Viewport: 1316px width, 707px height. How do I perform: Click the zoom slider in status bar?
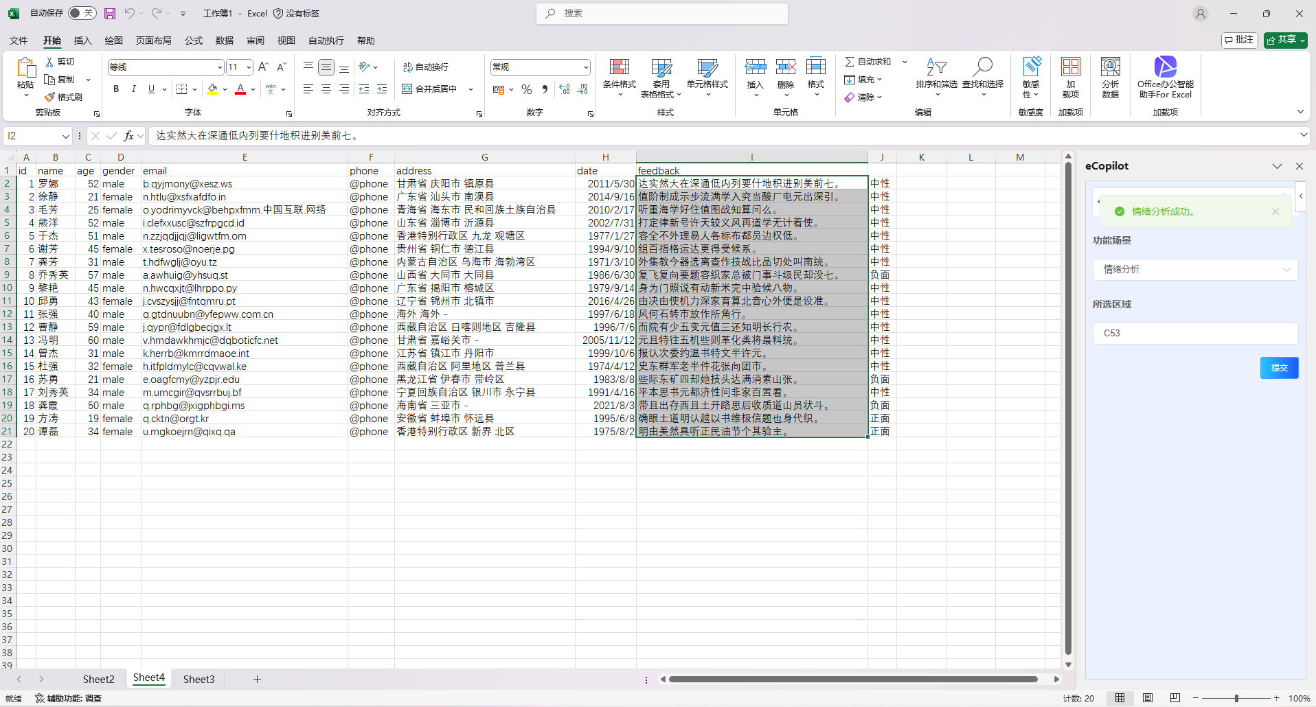pos(1236,698)
